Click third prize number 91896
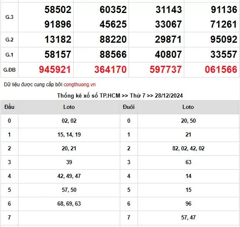 coord(58,24)
